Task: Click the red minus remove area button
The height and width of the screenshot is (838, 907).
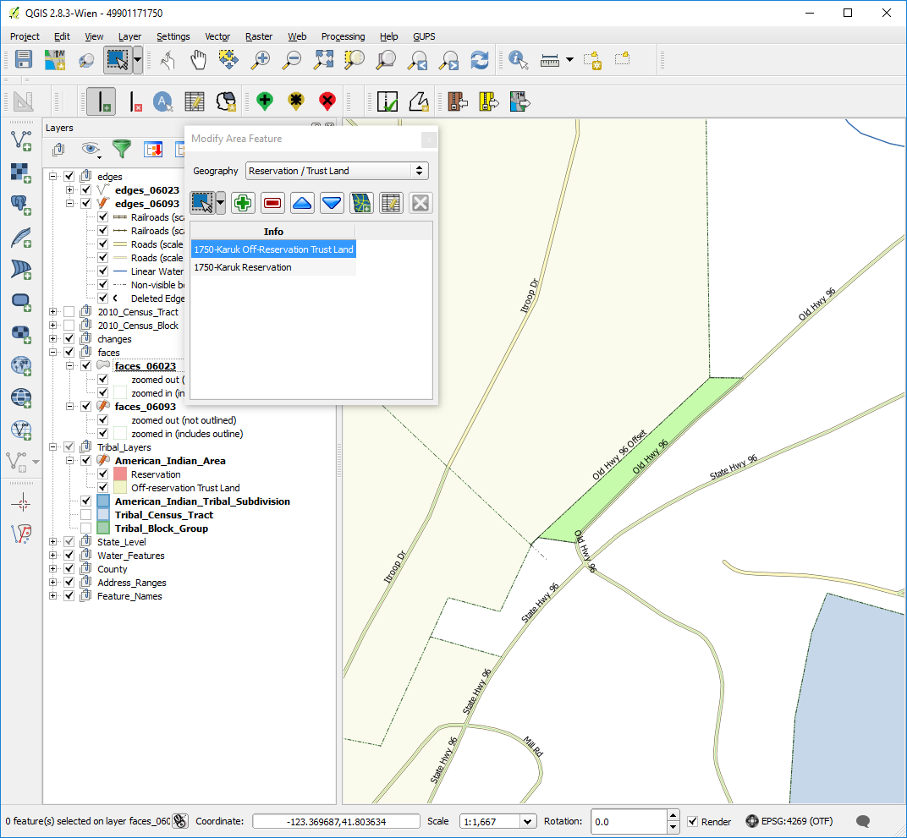Action: [272, 203]
